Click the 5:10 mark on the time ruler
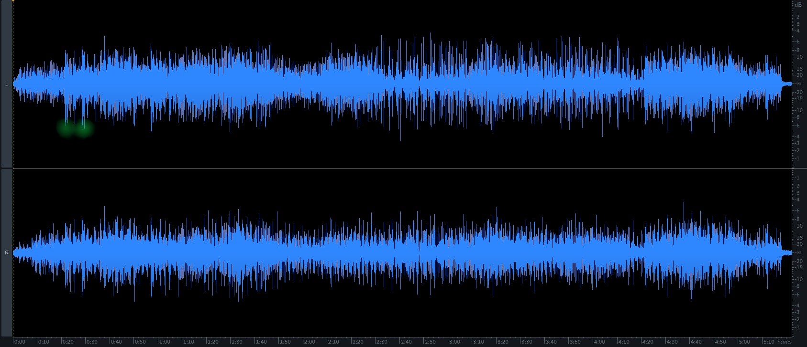 click(x=768, y=342)
